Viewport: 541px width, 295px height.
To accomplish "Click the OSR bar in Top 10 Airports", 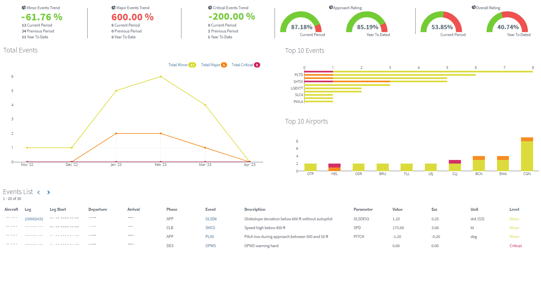I will point(359,167).
